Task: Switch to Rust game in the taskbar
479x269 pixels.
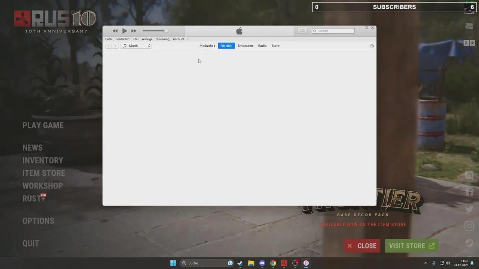Action: [x=284, y=263]
